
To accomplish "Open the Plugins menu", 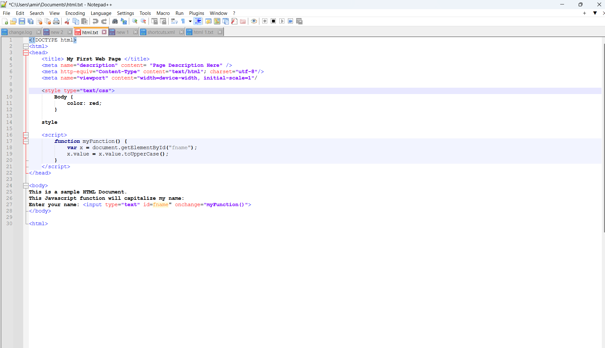I will click(196, 13).
